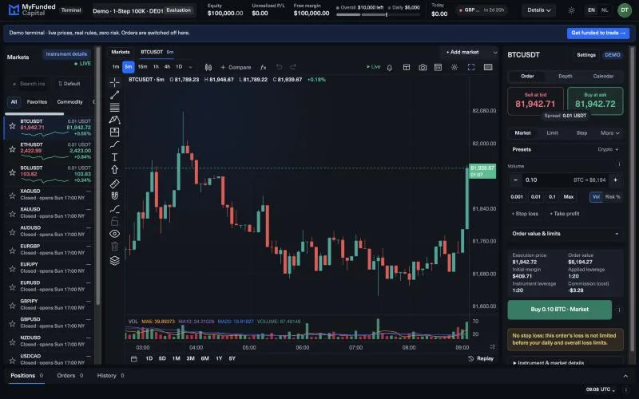Add a Take profit
639x399 pixels.
(565, 214)
